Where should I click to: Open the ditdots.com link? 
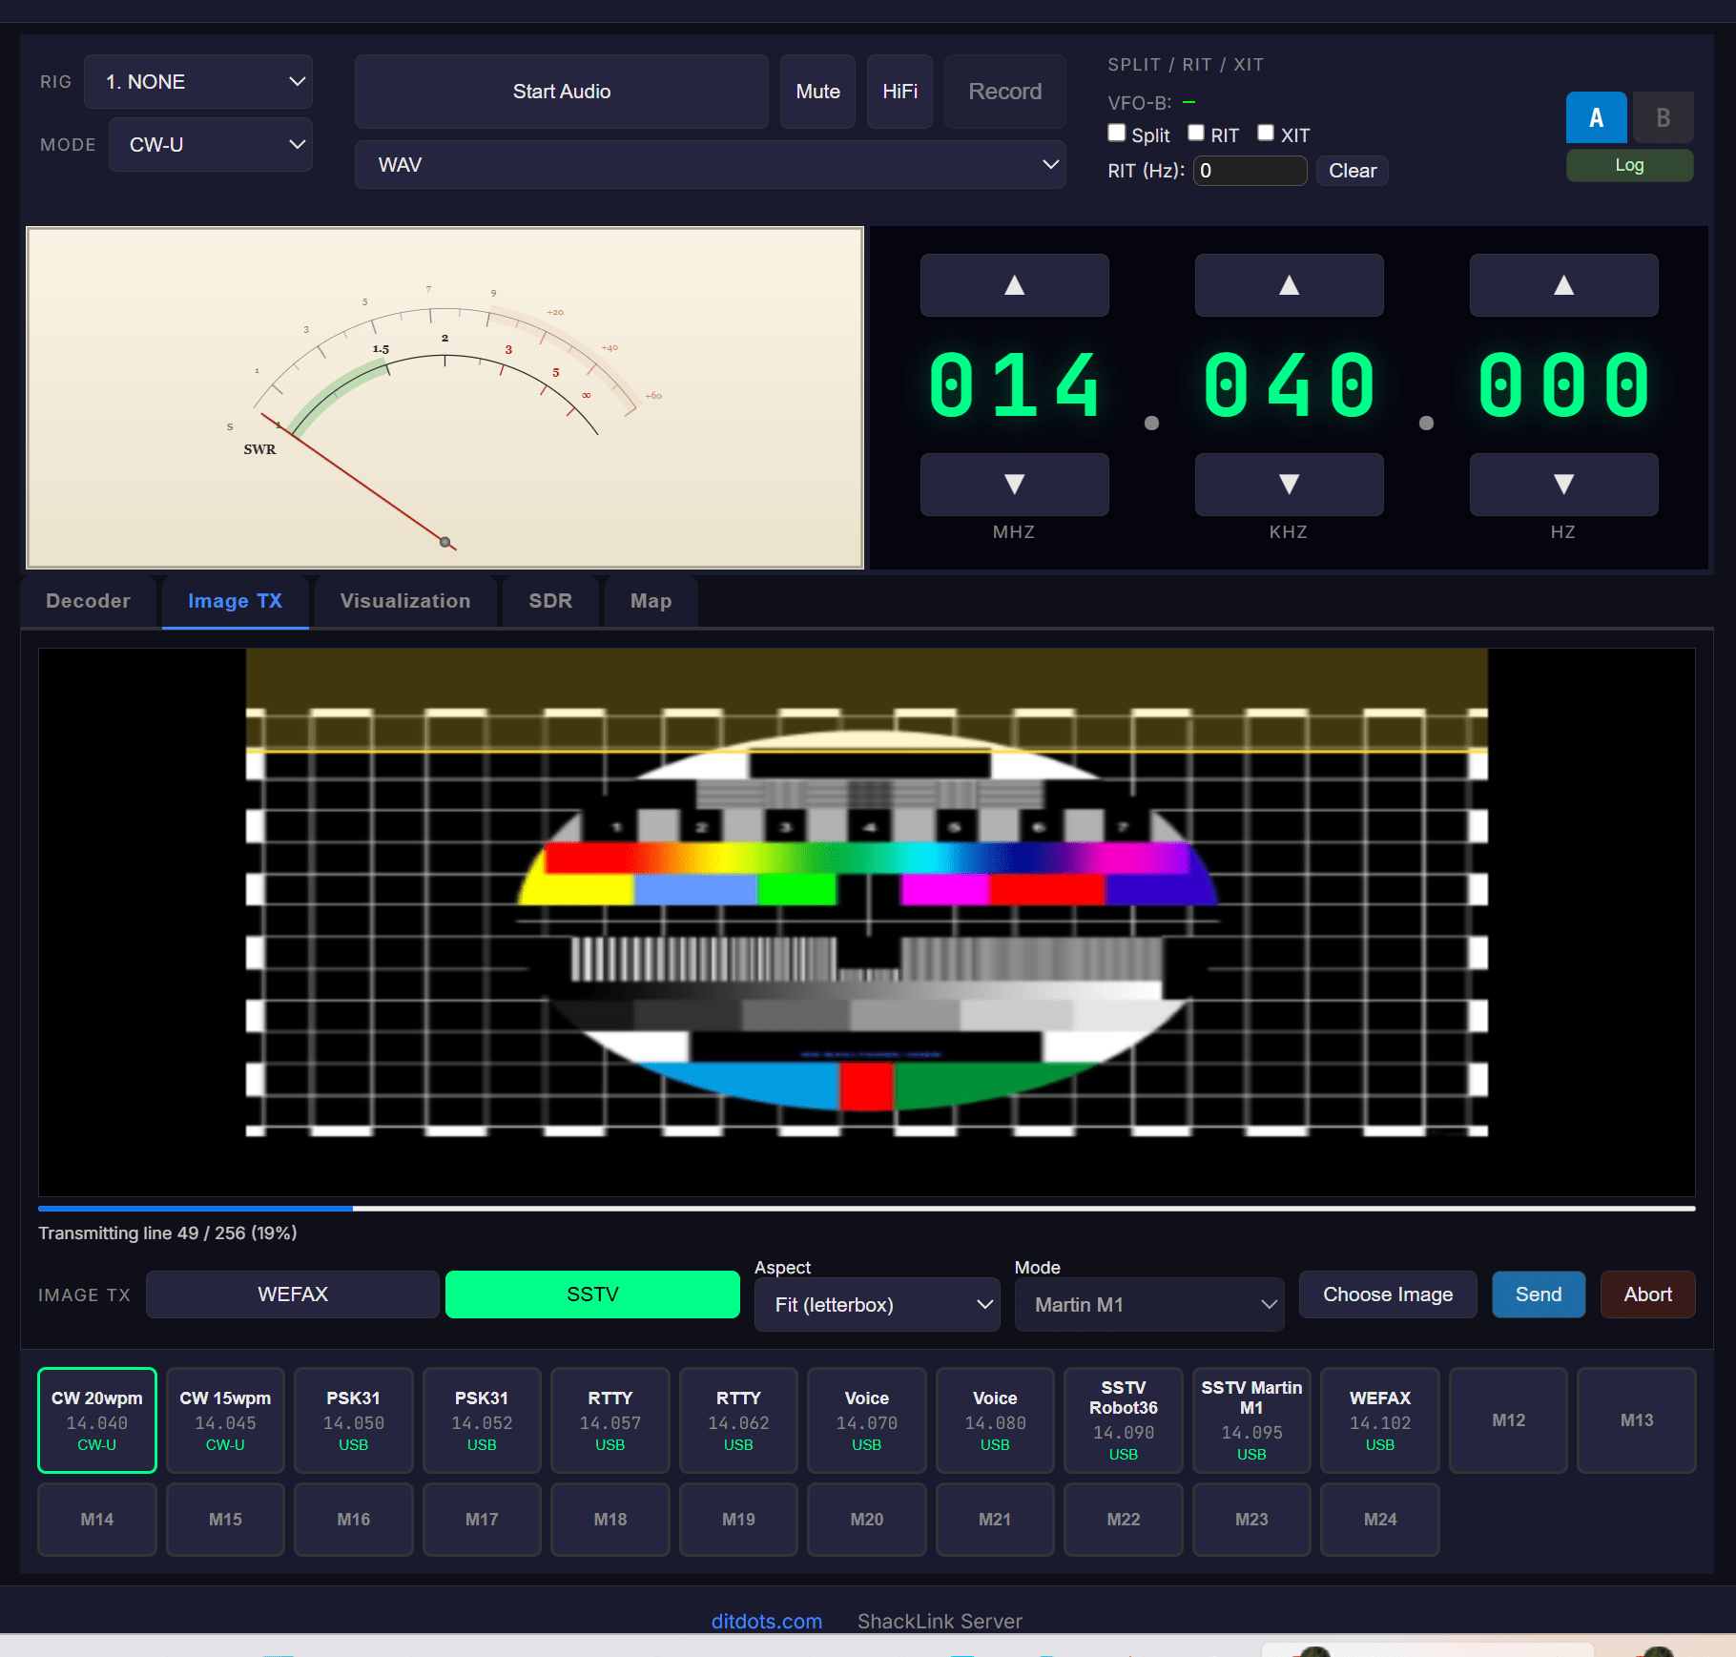(x=766, y=1622)
